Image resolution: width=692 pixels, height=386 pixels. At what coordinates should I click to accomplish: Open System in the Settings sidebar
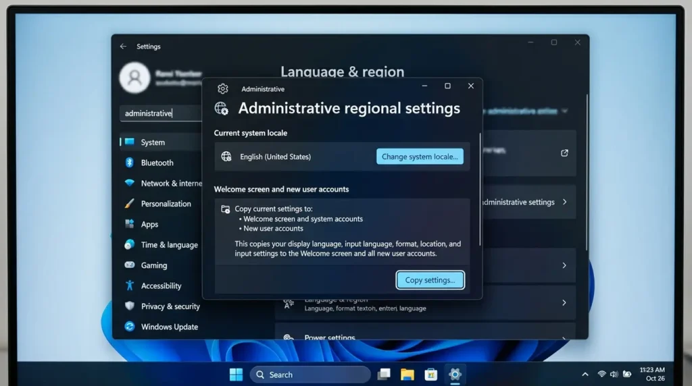[x=161, y=142]
